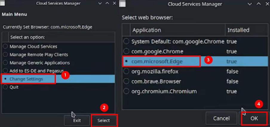
Task: Select Manage Cloud Services radio option
Action: 5,47
